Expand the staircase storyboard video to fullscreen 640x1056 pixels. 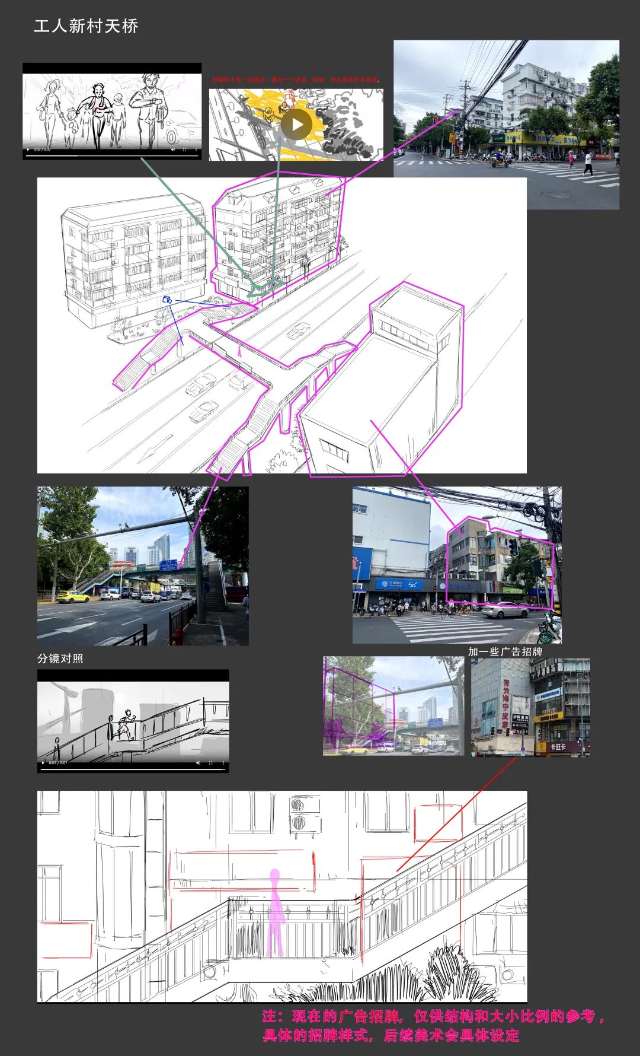click(x=211, y=762)
